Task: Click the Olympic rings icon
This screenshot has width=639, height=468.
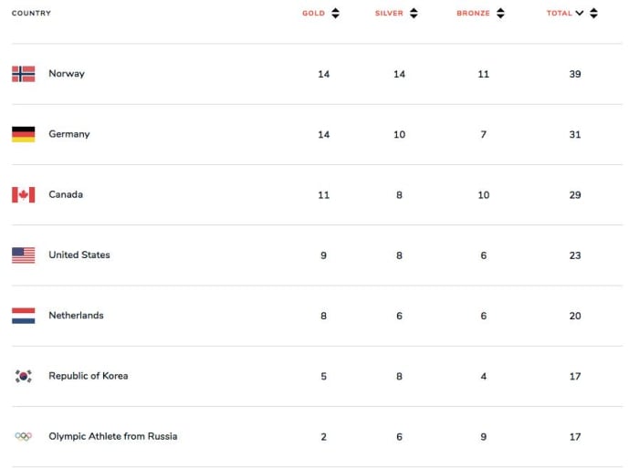Action: pos(23,436)
